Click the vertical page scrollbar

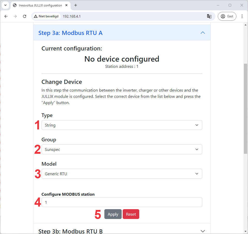[245, 109]
